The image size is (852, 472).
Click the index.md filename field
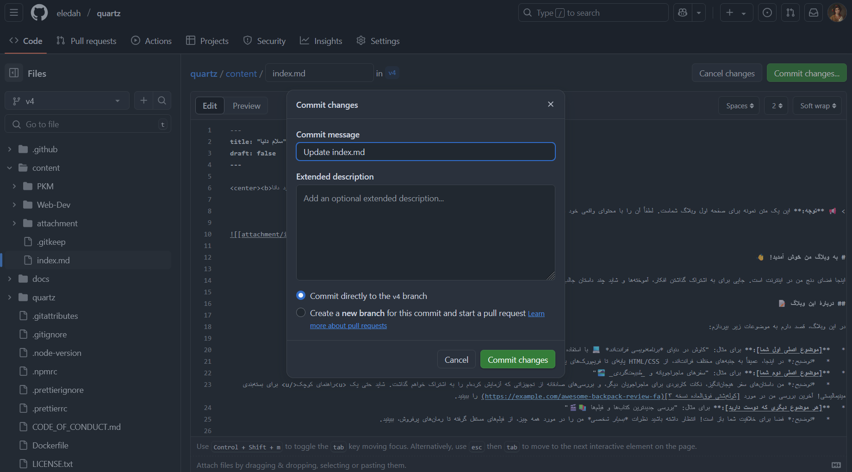coord(319,73)
